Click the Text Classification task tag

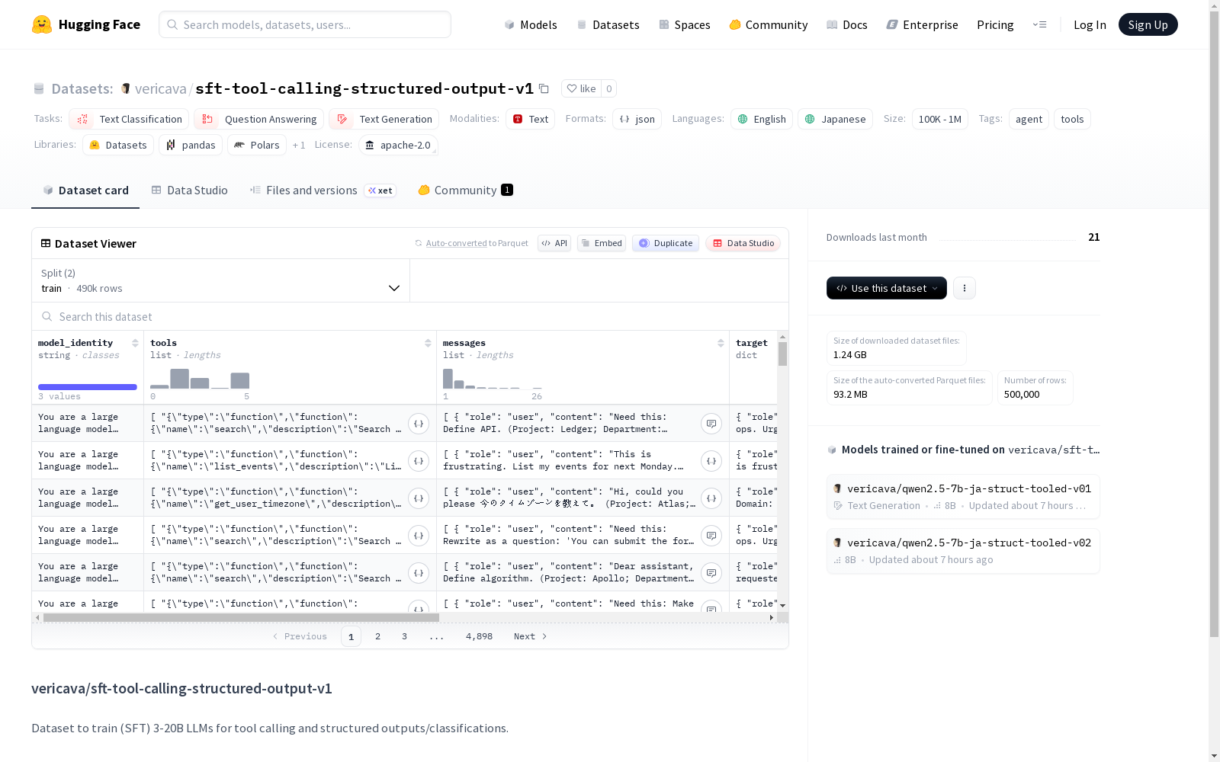(x=129, y=119)
